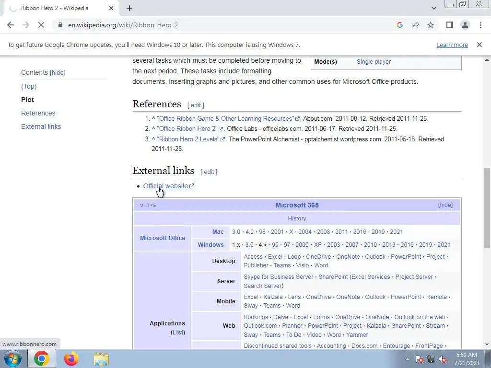Open the taskbar clock and date
This screenshot has height=368, width=491.
point(467,359)
